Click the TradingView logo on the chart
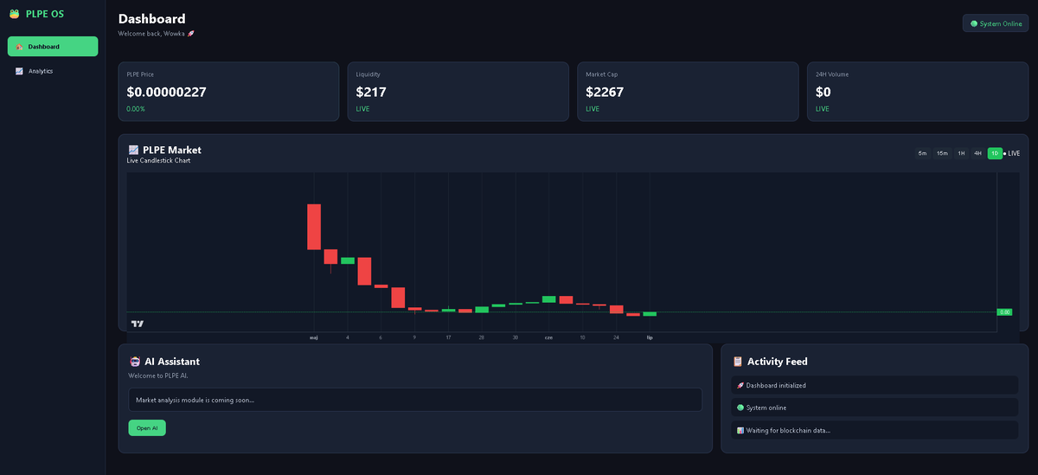Image resolution: width=1038 pixels, height=475 pixels. click(x=138, y=324)
